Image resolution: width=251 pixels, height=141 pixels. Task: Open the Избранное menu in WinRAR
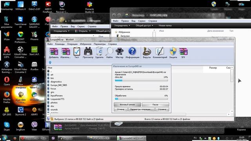tap(85, 44)
